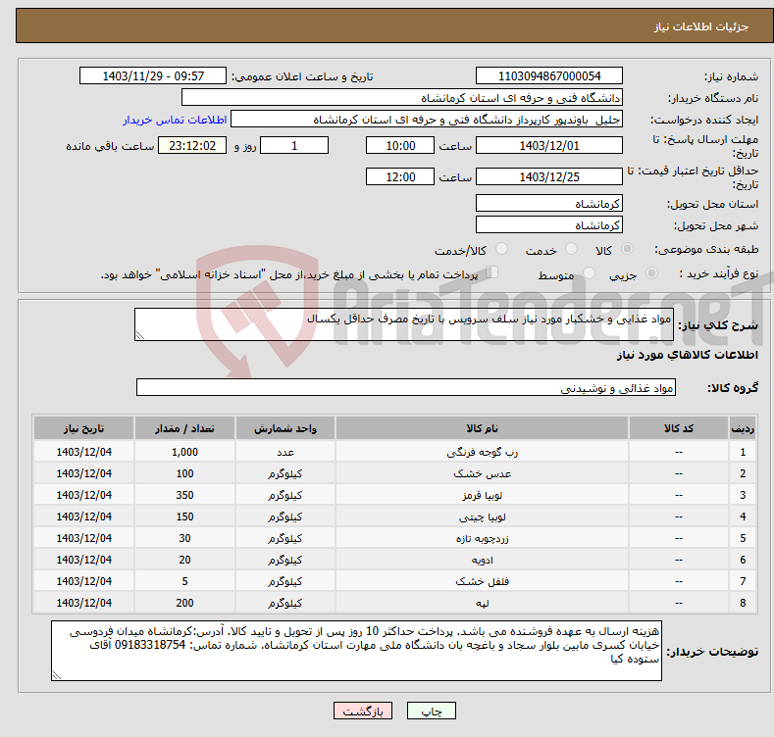Click the need number field 1103094867000054

click(x=549, y=76)
